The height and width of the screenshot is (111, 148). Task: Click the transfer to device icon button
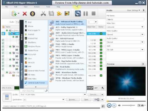97,100
